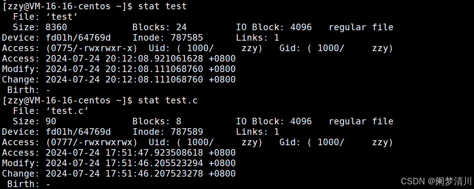The image size is (474, 189).
Task: Click the Change timestamp of the test file
Action: point(154,79)
